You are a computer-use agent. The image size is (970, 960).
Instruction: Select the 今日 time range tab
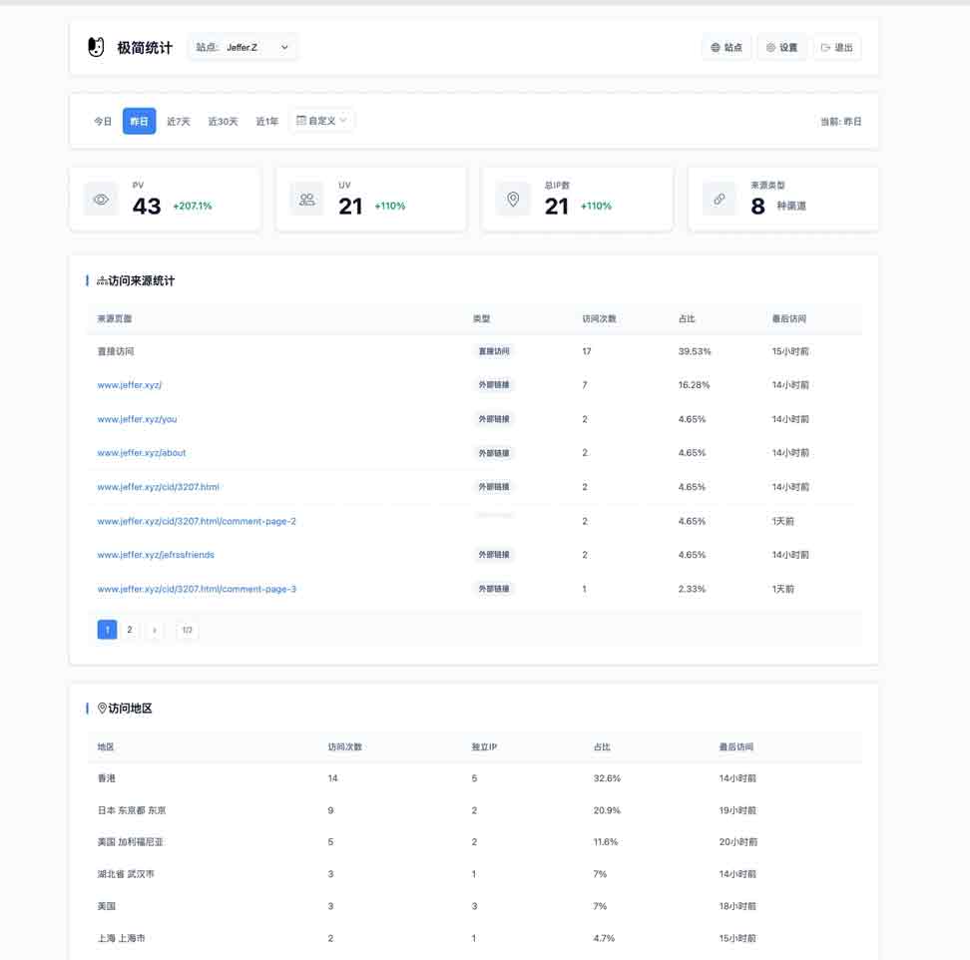point(103,121)
